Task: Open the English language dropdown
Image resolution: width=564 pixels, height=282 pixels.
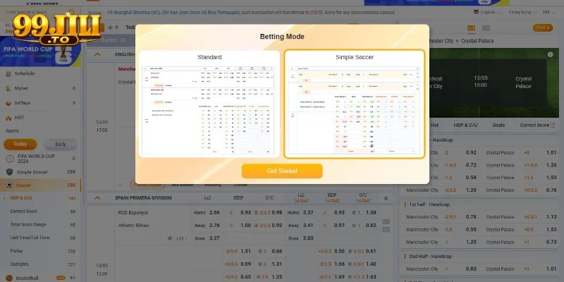Action: 488,12
